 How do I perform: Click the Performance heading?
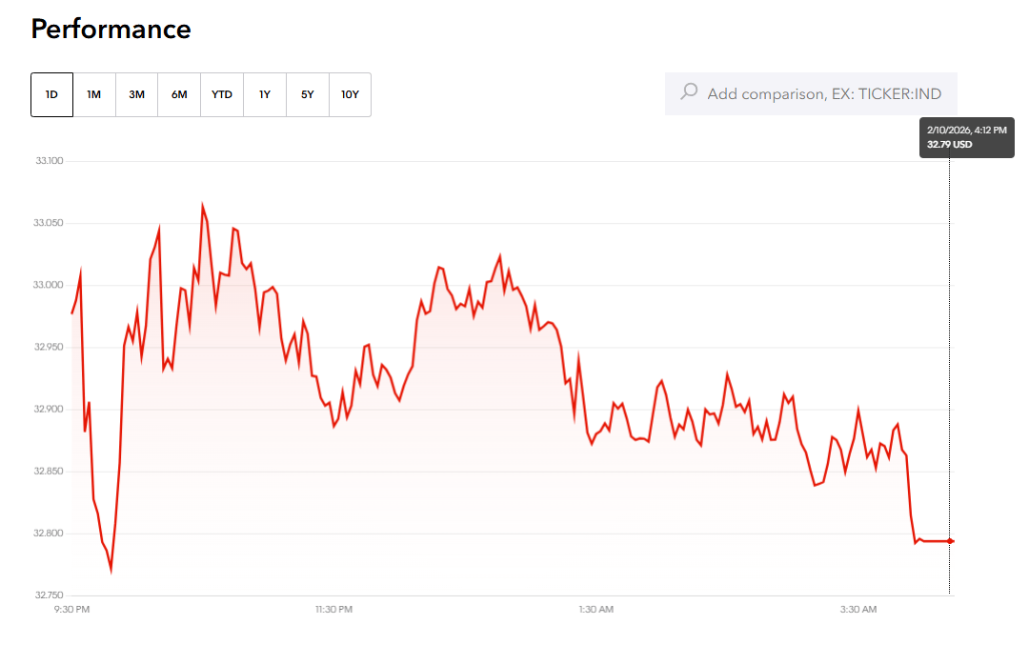(x=111, y=30)
